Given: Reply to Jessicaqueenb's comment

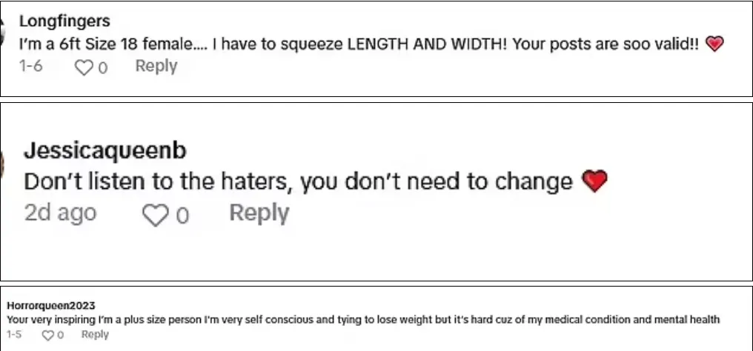Looking at the screenshot, I should [x=259, y=213].
